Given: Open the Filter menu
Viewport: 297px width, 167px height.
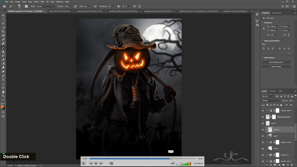Looking at the screenshot, I should (43, 2).
